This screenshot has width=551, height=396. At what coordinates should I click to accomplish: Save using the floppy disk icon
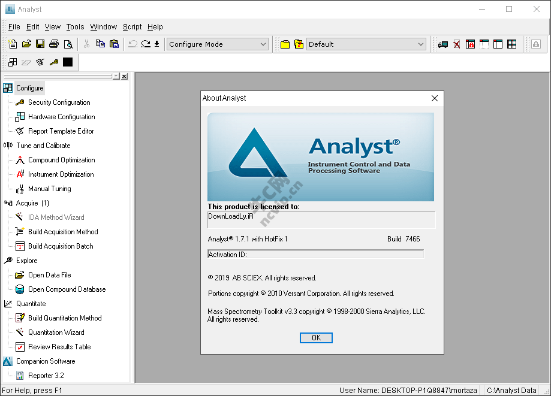click(x=40, y=44)
